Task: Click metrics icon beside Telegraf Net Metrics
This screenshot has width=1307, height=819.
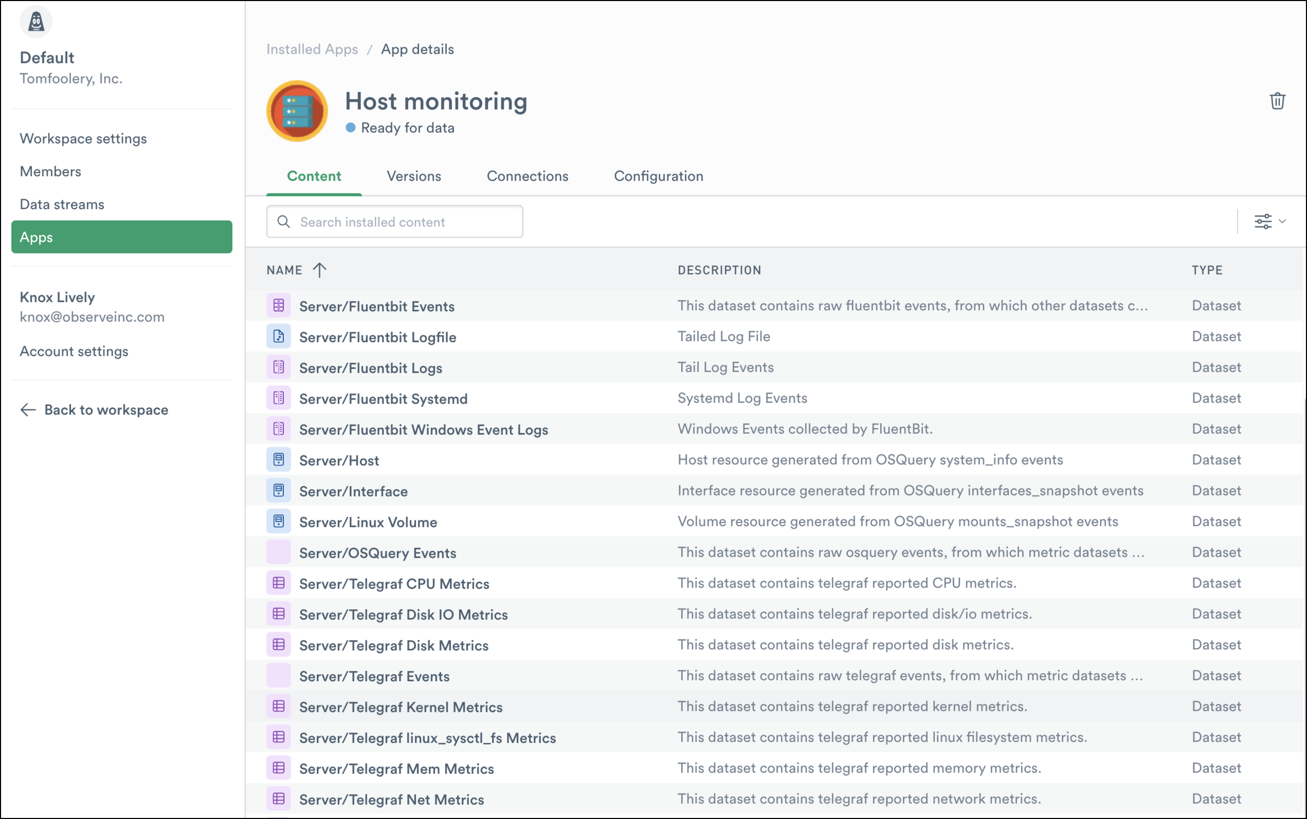Action: (279, 800)
